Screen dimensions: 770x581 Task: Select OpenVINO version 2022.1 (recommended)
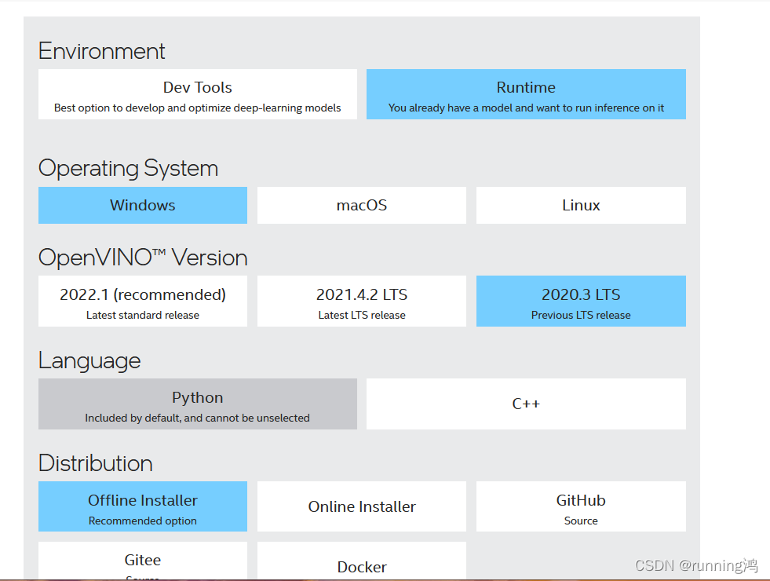tap(142, 301)
